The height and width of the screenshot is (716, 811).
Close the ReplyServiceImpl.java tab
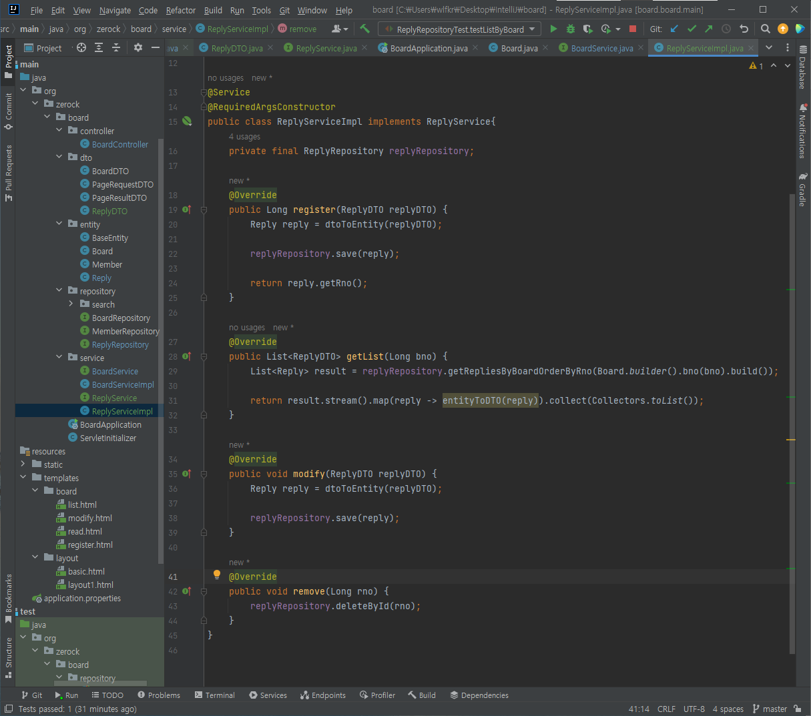[751, 48]
